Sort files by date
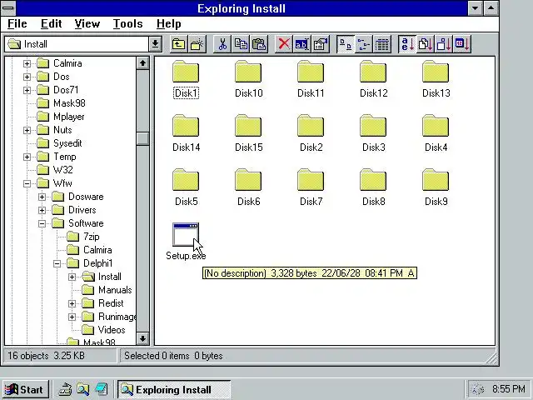Screen dimensions: 533x400 coord(462,44)
